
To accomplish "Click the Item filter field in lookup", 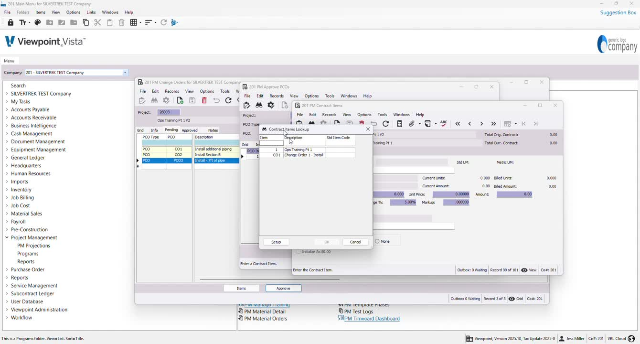I will (x=271, y=143).
